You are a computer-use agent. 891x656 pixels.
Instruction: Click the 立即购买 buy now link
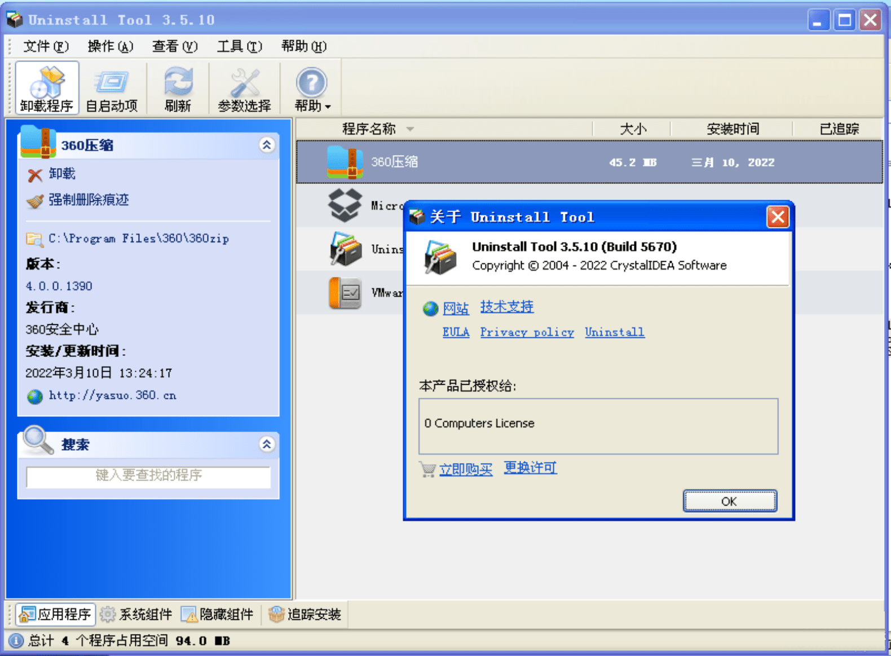click(x=466, y=469)
